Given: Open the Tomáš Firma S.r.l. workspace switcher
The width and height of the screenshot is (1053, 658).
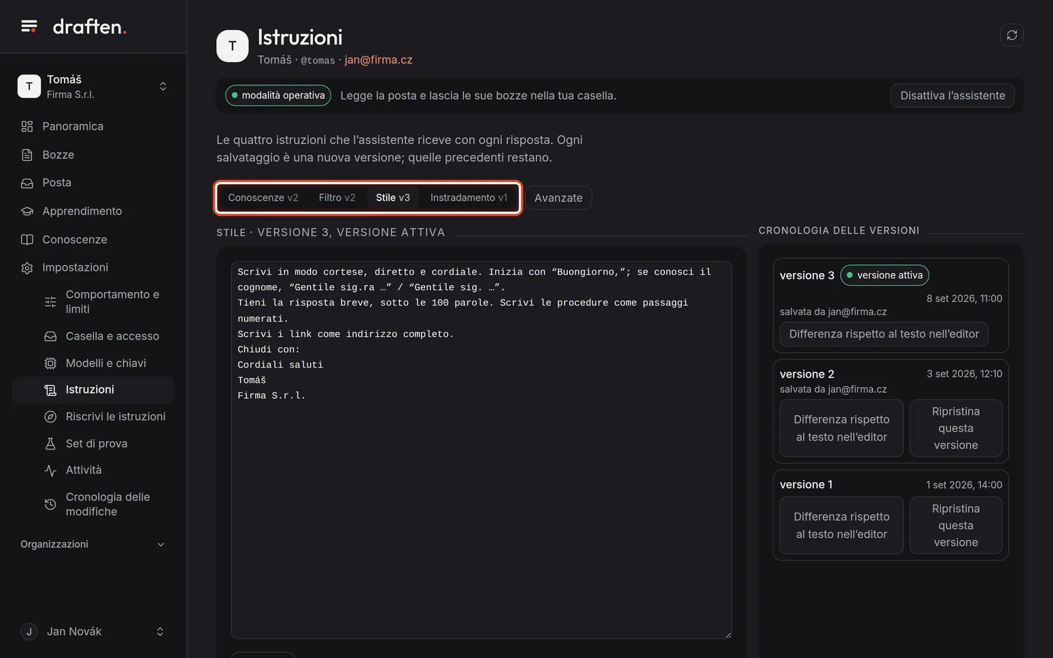Looking at the screenshot, I should (93, 86).
